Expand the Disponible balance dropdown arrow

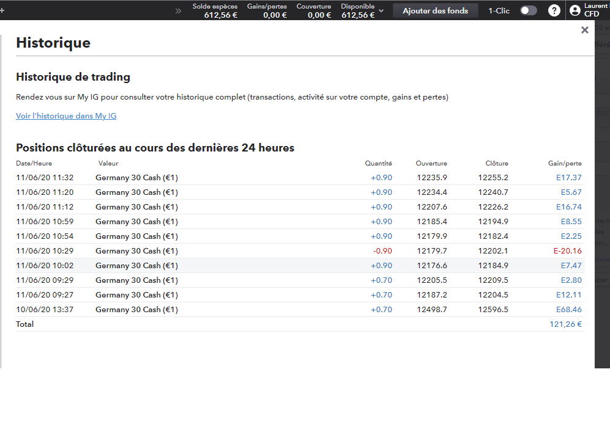point(381,11)
